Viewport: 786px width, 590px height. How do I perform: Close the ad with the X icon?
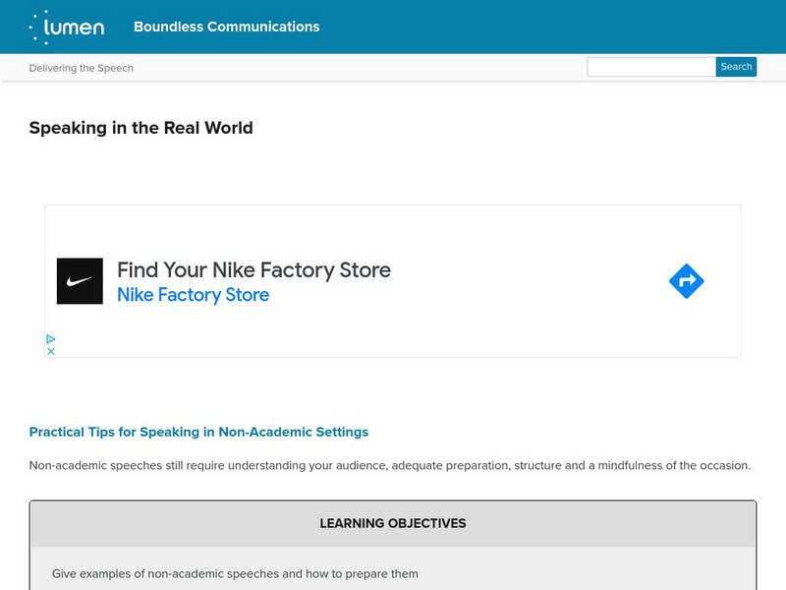click(51, 351)
